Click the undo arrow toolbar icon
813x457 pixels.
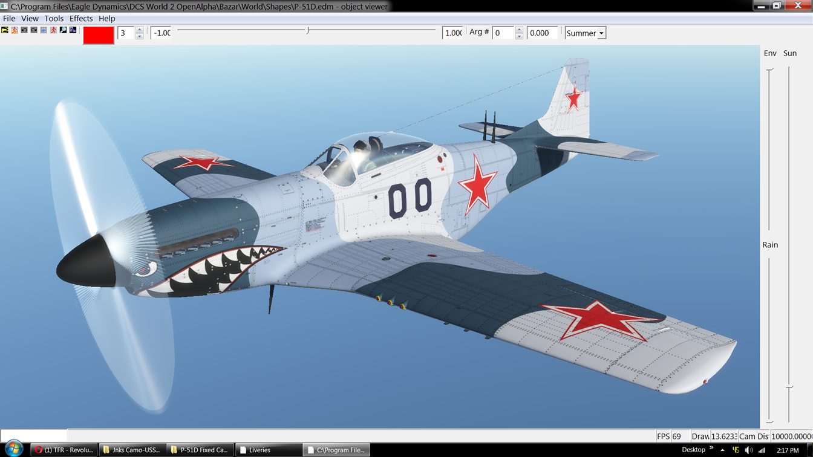pyautogui.click(x=24, y=30)
